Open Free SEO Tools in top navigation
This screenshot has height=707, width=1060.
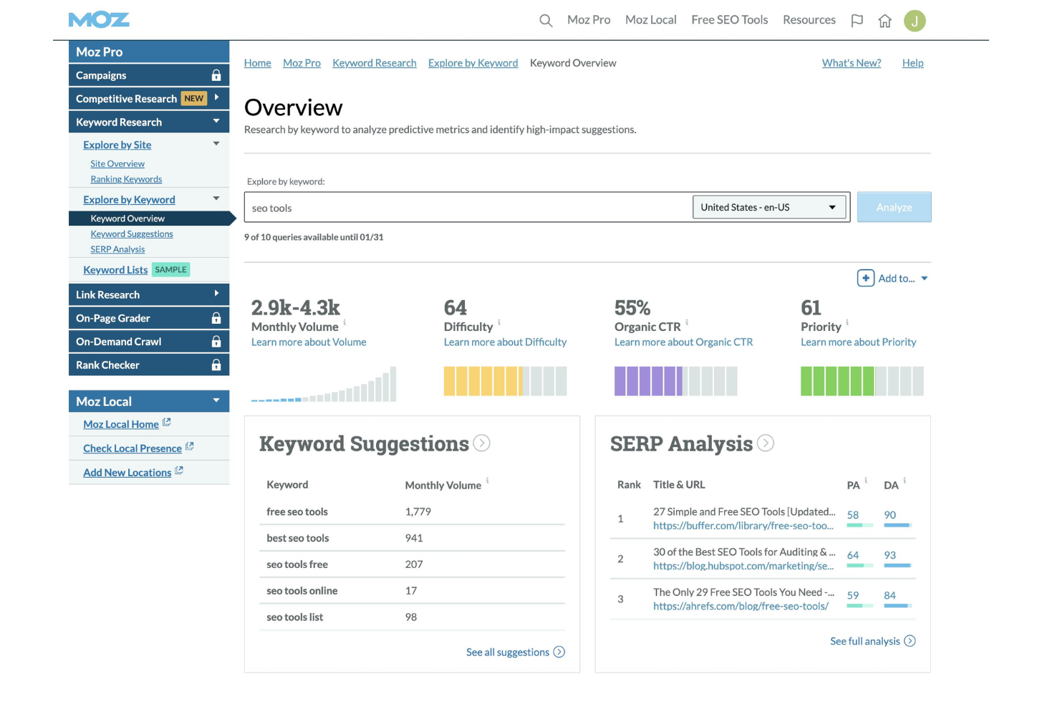tap(730, 20)
